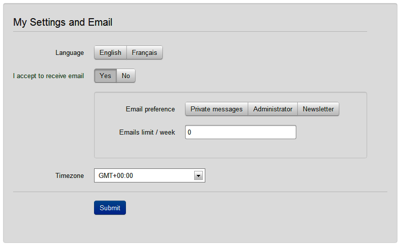Image resolution: width=400 pixels, height=245 pixels.
Task: Click the Timezone dropdown arrow button
Action: 198,175
